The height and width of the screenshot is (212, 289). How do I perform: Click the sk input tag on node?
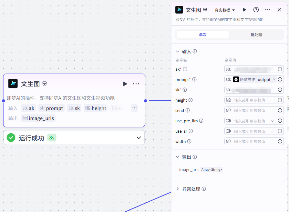click(x=74, y=108)
